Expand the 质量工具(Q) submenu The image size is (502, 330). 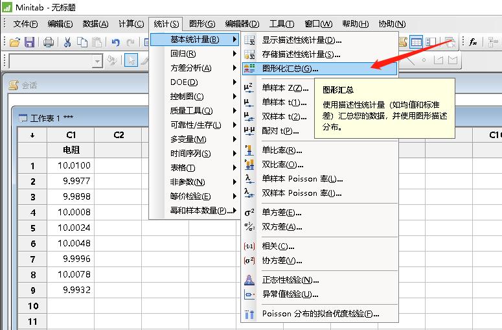[195, 111]
